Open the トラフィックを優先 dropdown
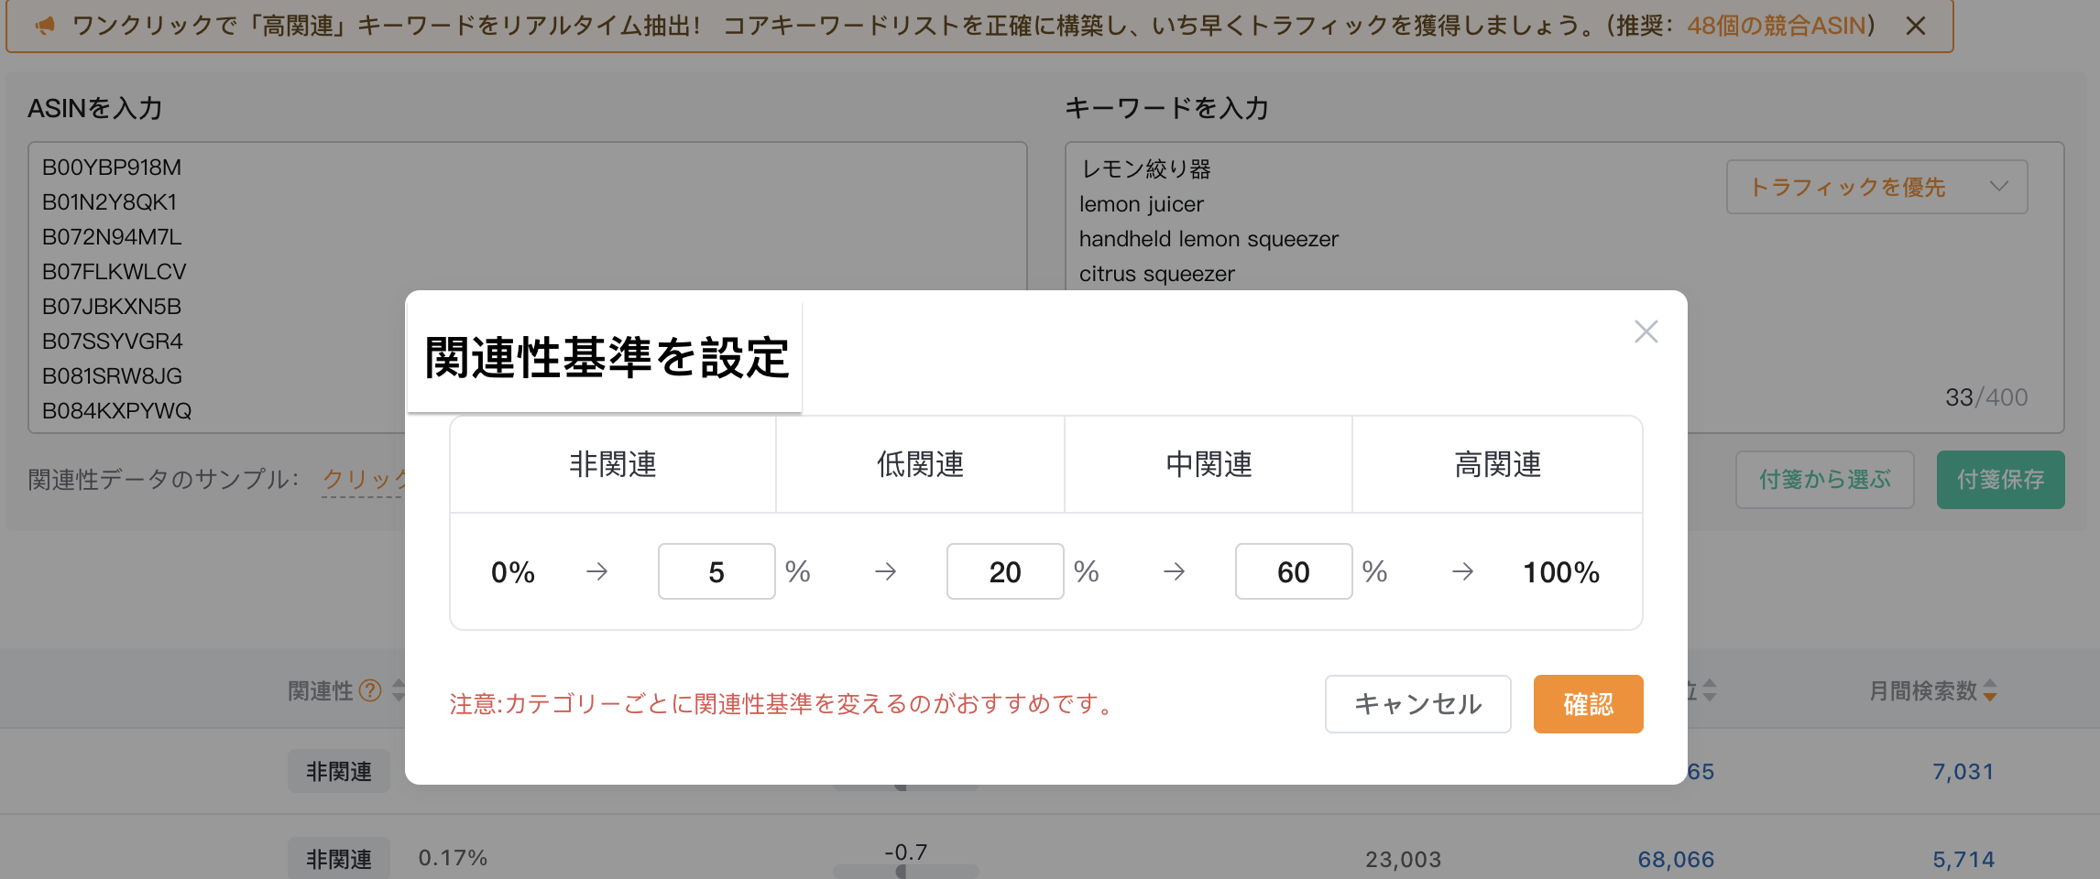 coord(1876,187)
